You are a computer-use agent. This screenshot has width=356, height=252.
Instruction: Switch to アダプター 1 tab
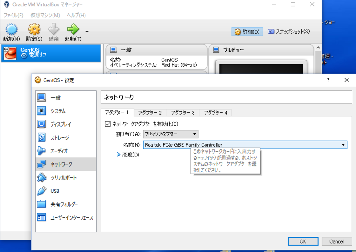(x=117, y=112)
